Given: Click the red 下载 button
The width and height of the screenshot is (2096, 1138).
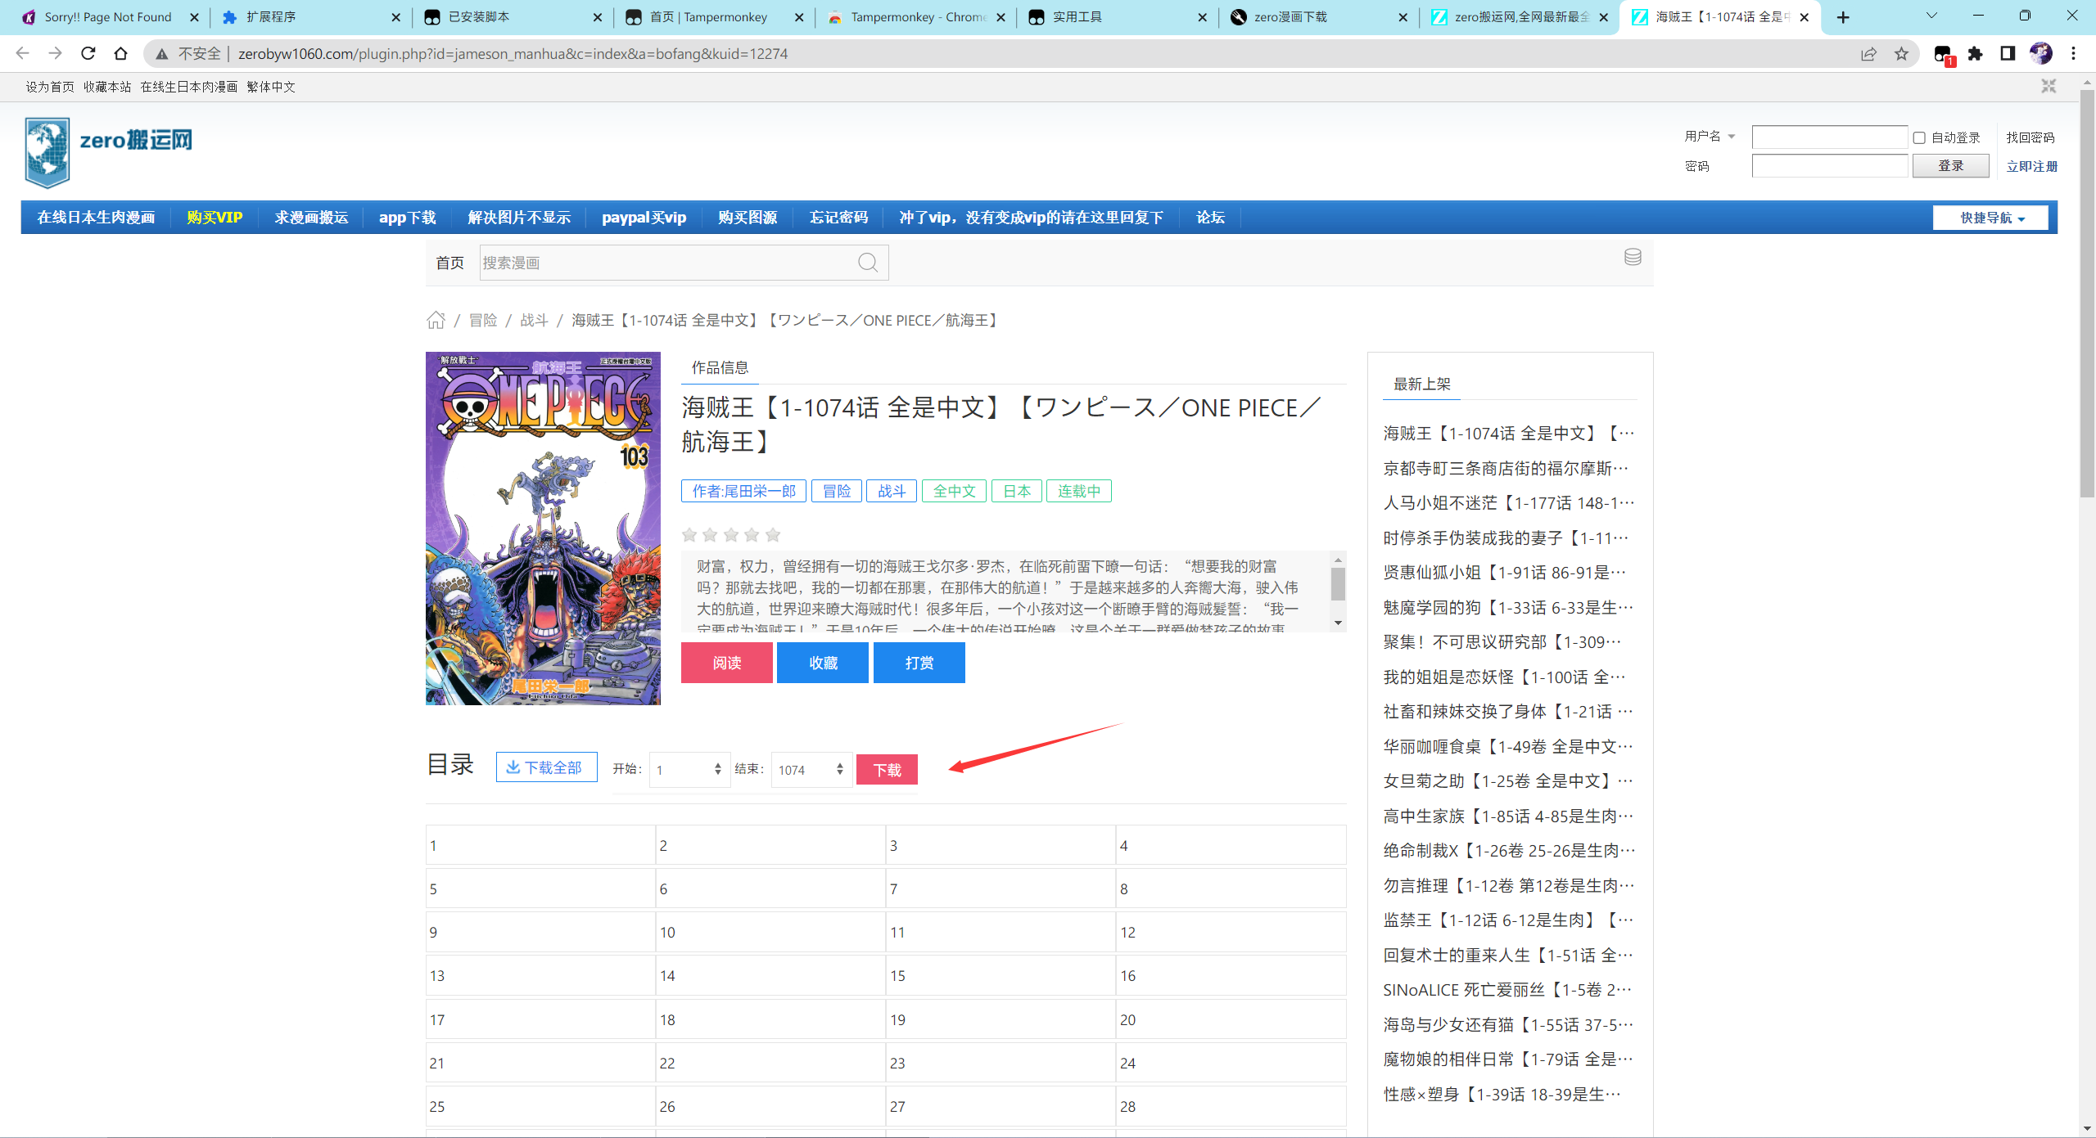Looking at the screenshot, I should tap(887, 770).
